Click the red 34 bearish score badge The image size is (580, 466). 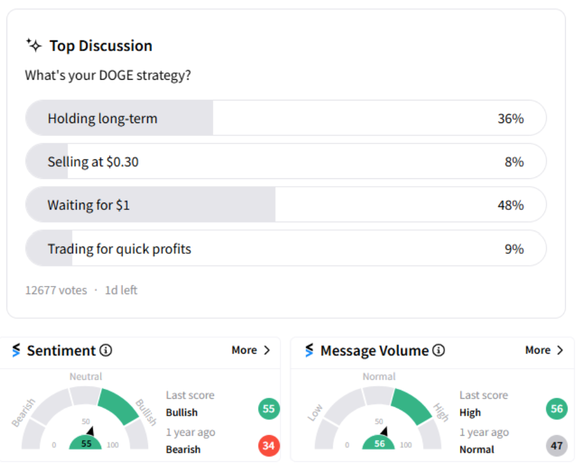coord(269,445)
